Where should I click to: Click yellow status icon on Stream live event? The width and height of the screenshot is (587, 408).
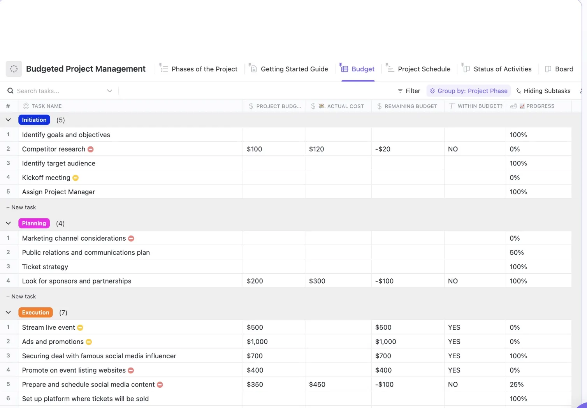[x=80, y=328]
